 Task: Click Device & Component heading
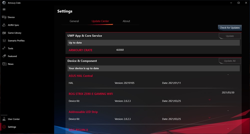coord(82,61)
